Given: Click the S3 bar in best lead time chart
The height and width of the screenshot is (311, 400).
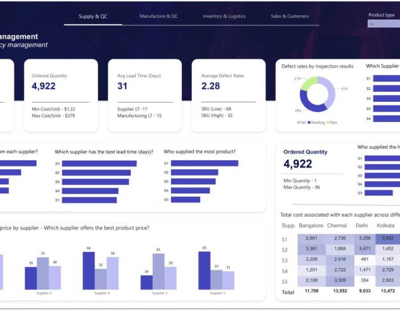Looking at the screenshot, I should [99, 163].
